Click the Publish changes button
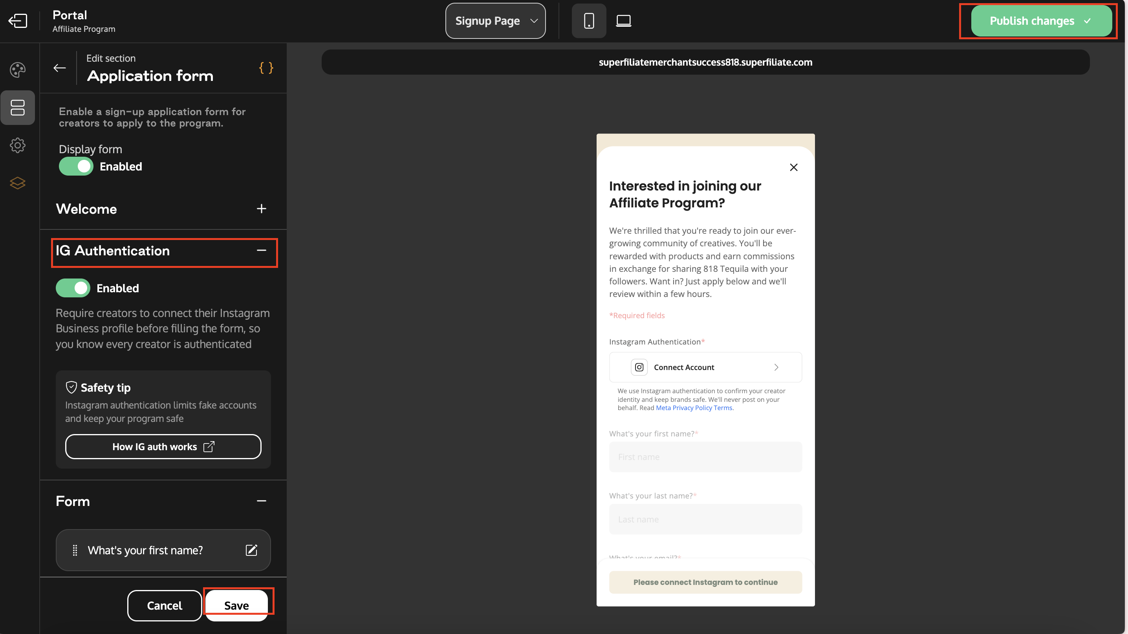Viewport: 1128px width, 634px height. click(x=1042, y=20)
